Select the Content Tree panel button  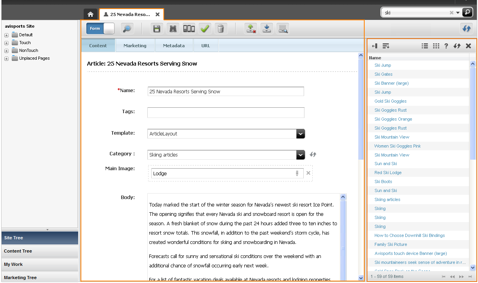(x=40, y=251)
